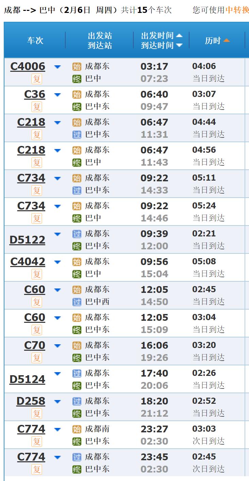The height and width of the screenshot is (481, 249).
Task: Click the 复 badge below train C36
Action: click(37, 107)
